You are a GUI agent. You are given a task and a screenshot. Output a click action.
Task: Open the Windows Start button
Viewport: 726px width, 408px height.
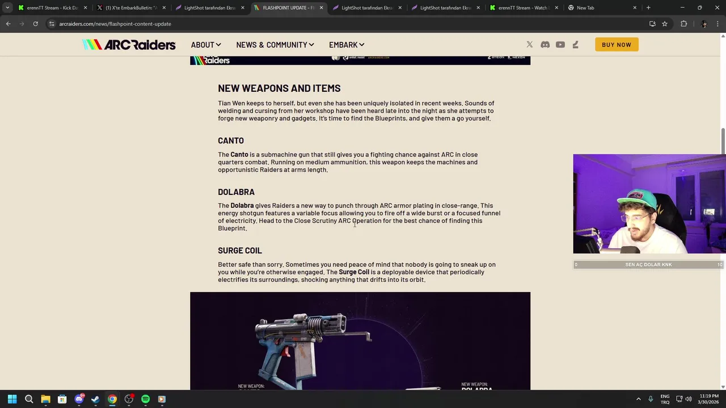12,399
